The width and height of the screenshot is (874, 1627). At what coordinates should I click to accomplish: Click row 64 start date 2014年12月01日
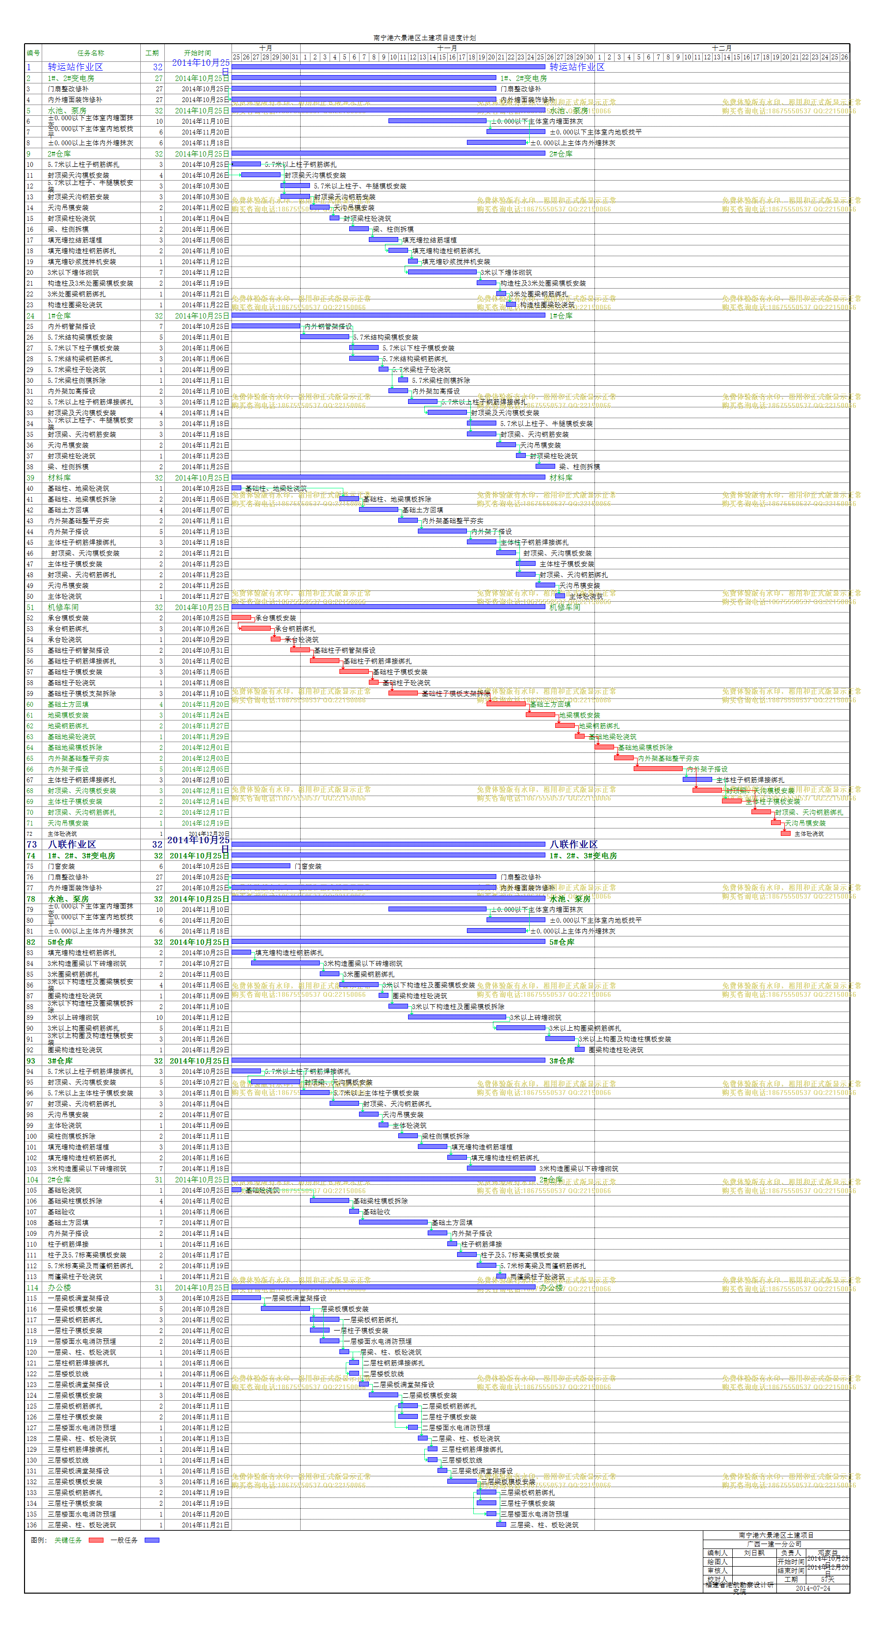[206, 748]
